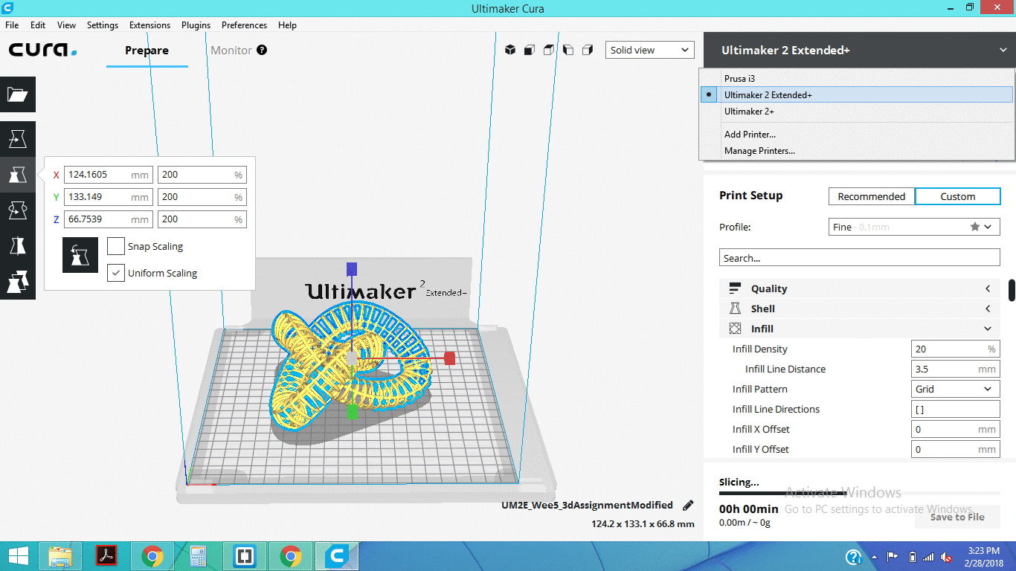The height and width of the screenshot is (571, 1016).
Task: Click the X dimension mm field
Action: click(109, 175)
